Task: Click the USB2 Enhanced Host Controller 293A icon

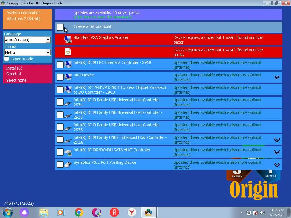Action: coord(68,141)
